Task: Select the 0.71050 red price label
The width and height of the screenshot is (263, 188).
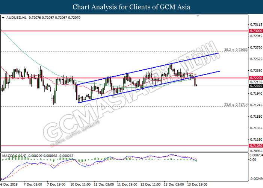Action: (255, 146)
